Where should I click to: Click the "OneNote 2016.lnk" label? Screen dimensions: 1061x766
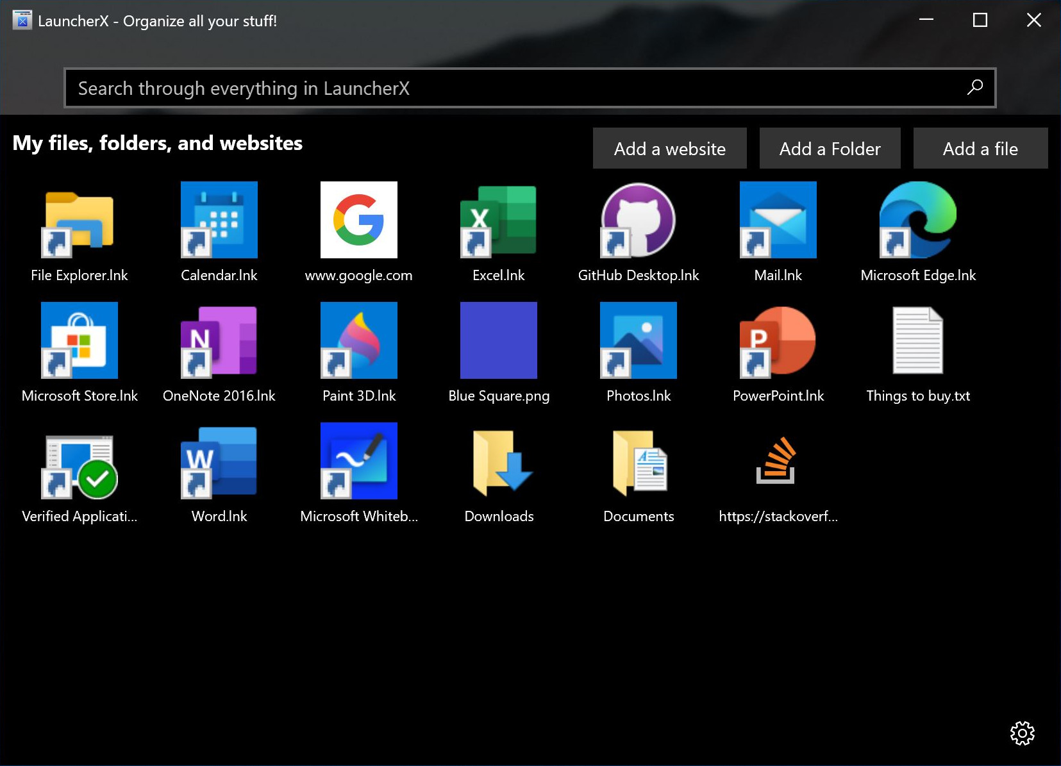[x=219, y=395]
